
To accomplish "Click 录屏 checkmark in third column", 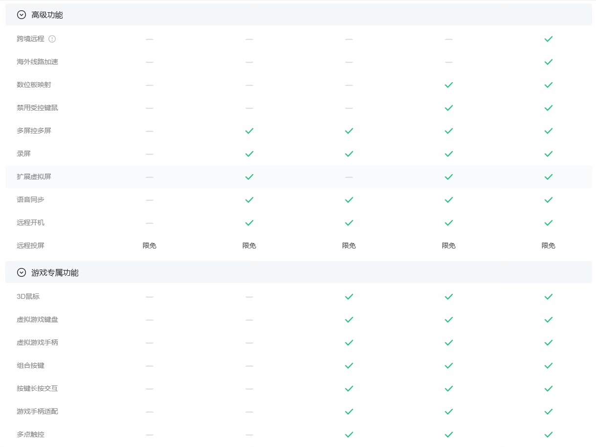I will point(349,154).
